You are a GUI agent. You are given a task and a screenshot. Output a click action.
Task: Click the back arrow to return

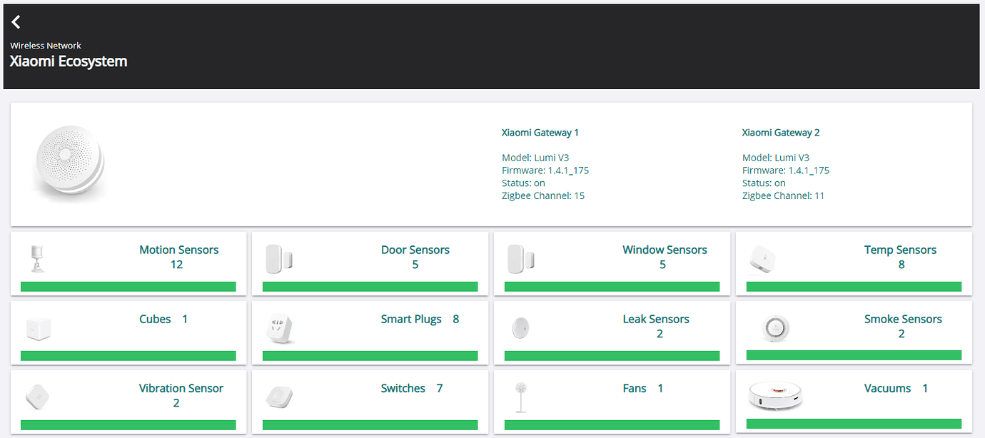coord(16,21)
